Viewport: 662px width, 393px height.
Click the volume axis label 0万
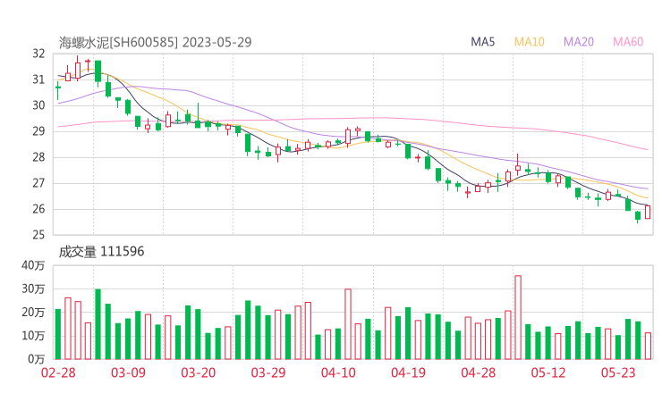(36, 359)
